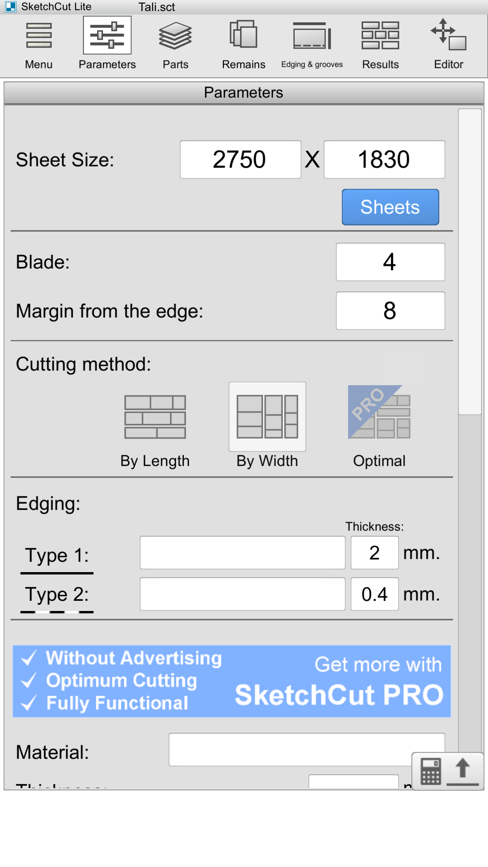
Task: Tap the SketchCut PRO upgrade banner
Action: click(232, 681)
